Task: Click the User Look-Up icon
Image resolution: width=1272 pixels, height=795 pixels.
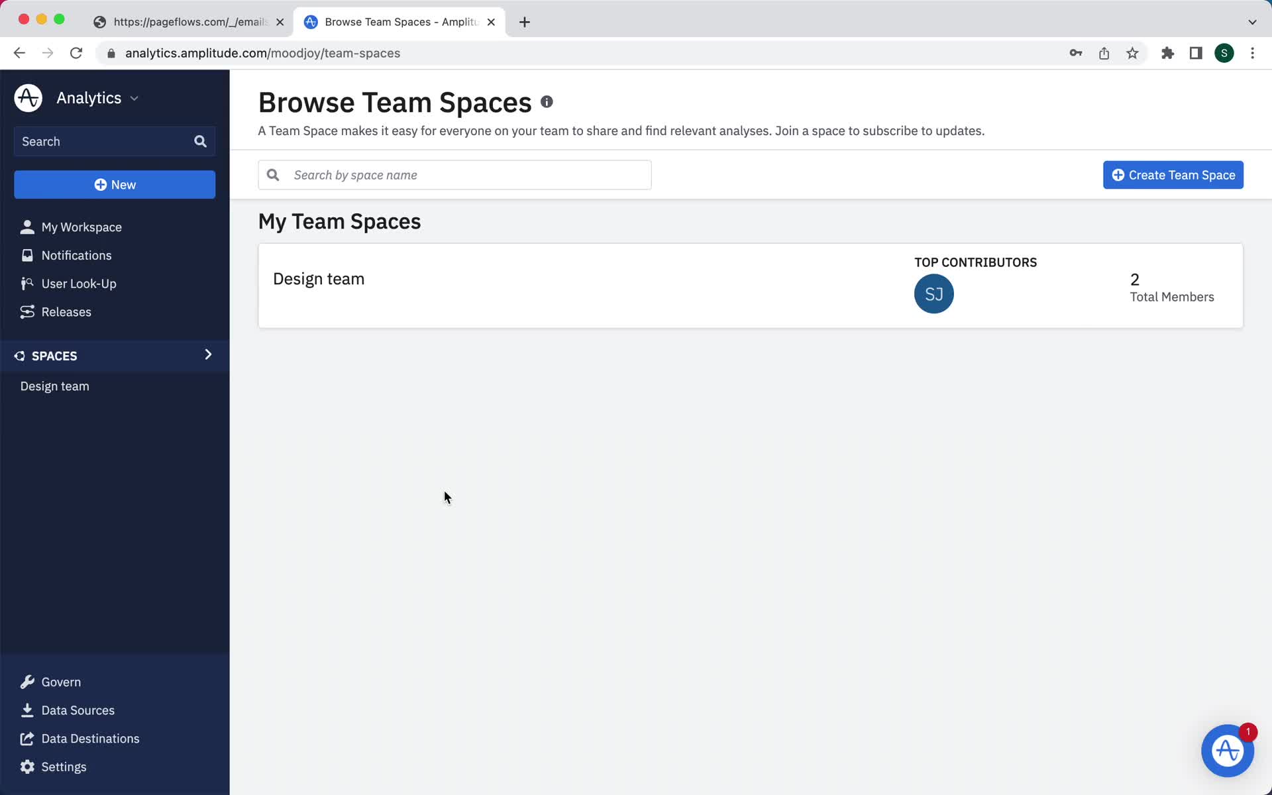Action: coord(26,283)
